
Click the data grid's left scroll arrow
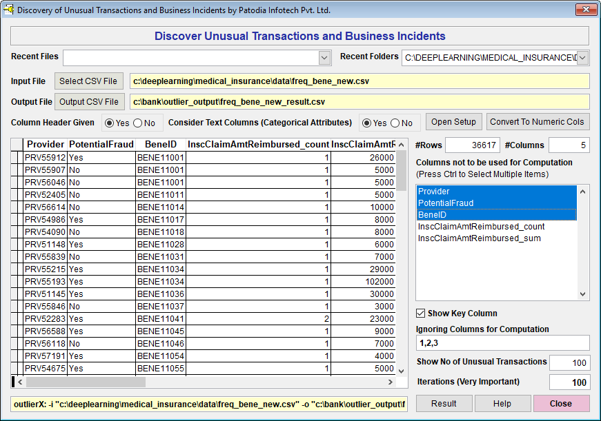pos(20,382)
